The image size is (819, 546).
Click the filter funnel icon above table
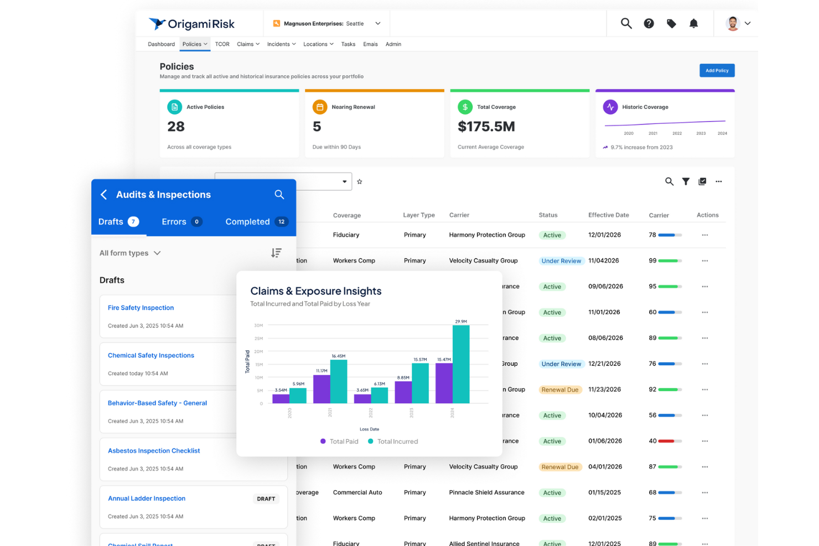point(686,181)
